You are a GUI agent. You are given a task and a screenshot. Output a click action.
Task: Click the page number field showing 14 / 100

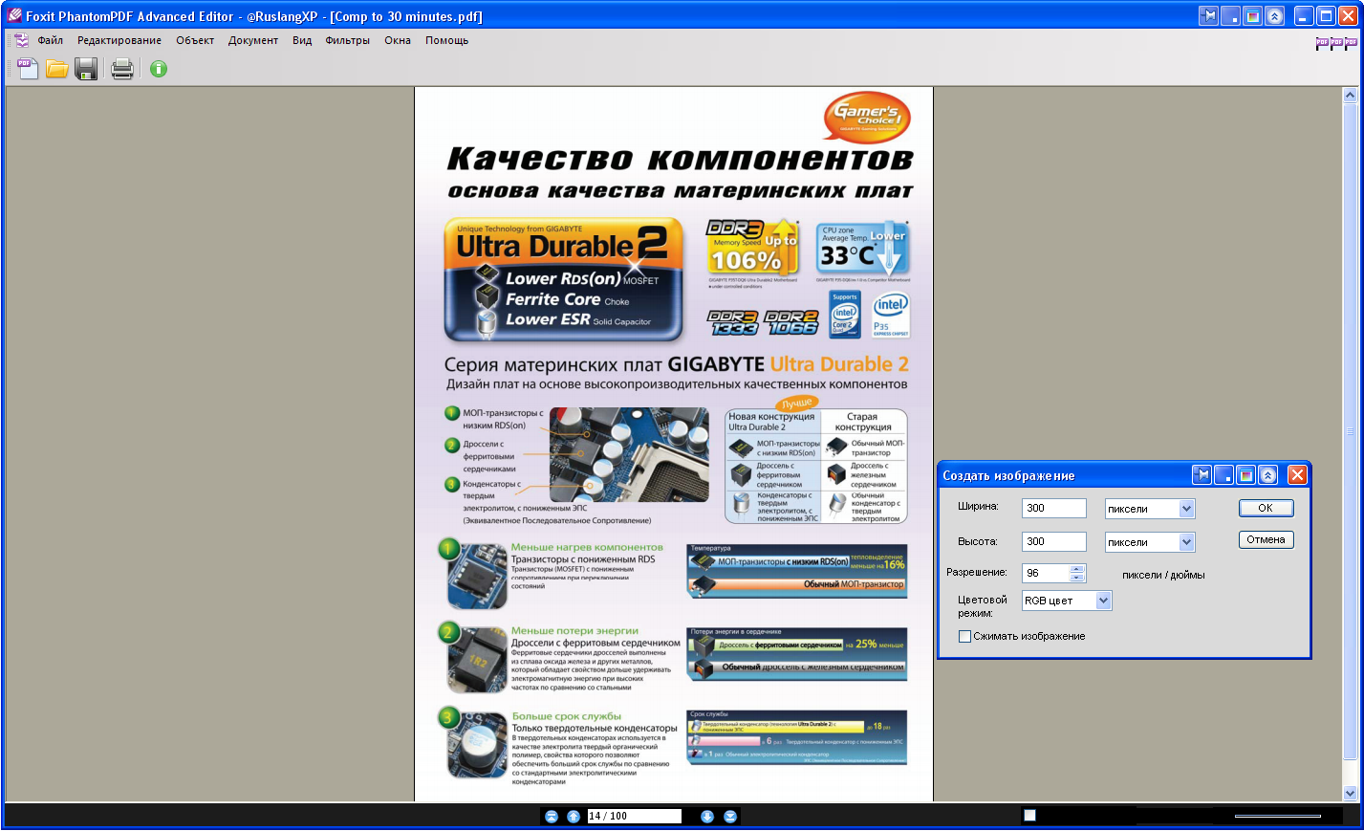click(634, 816)
